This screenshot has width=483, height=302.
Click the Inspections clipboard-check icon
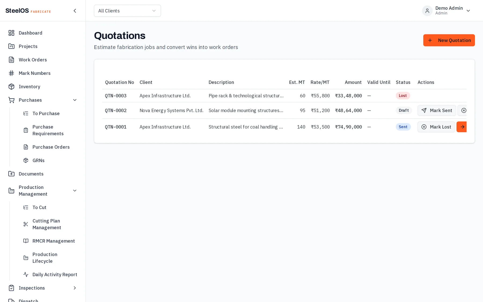pyautogui.click(x=11, y=288)
